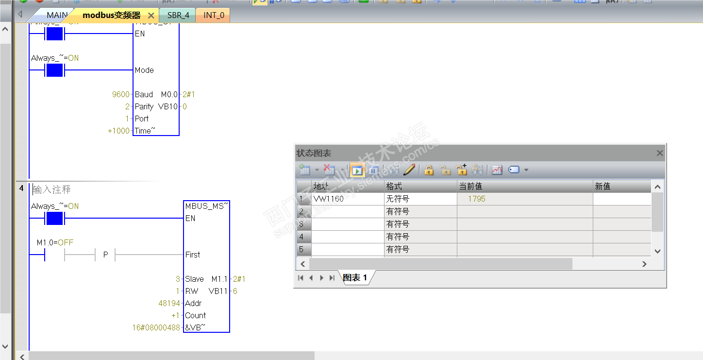Close the 状态图表 panel
Viewport: 703px width, 360px height.
click(x=660, y=153)
